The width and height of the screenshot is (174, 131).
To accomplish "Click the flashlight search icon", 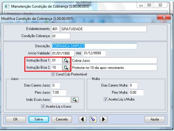I will (93, 119).
